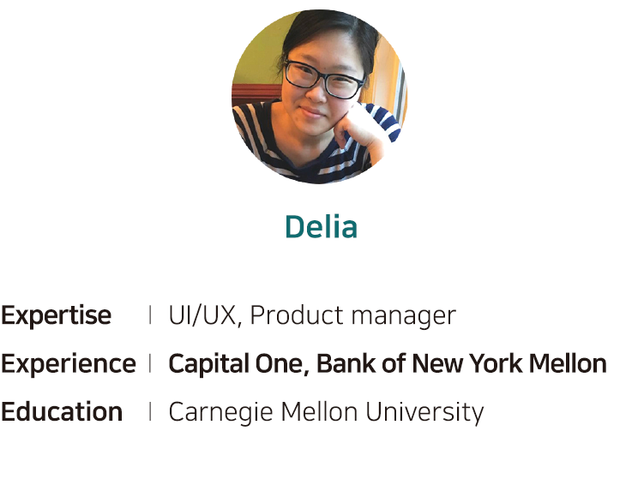Viewport: 638px width, 491px height.
Task: Click the divider bar next to Expertise
Action: click(150, 315)
